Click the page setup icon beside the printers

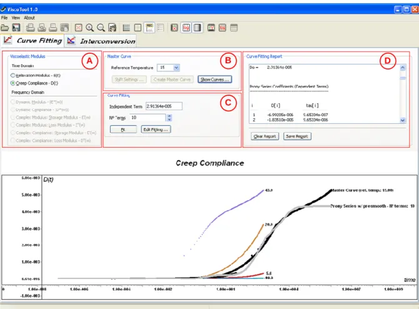pos(64,28)
